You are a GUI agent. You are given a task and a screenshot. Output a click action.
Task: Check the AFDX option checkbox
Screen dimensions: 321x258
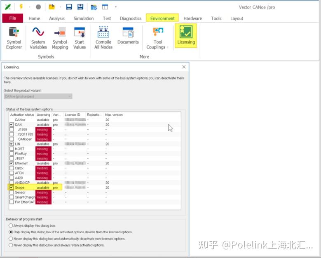(12, 173)
